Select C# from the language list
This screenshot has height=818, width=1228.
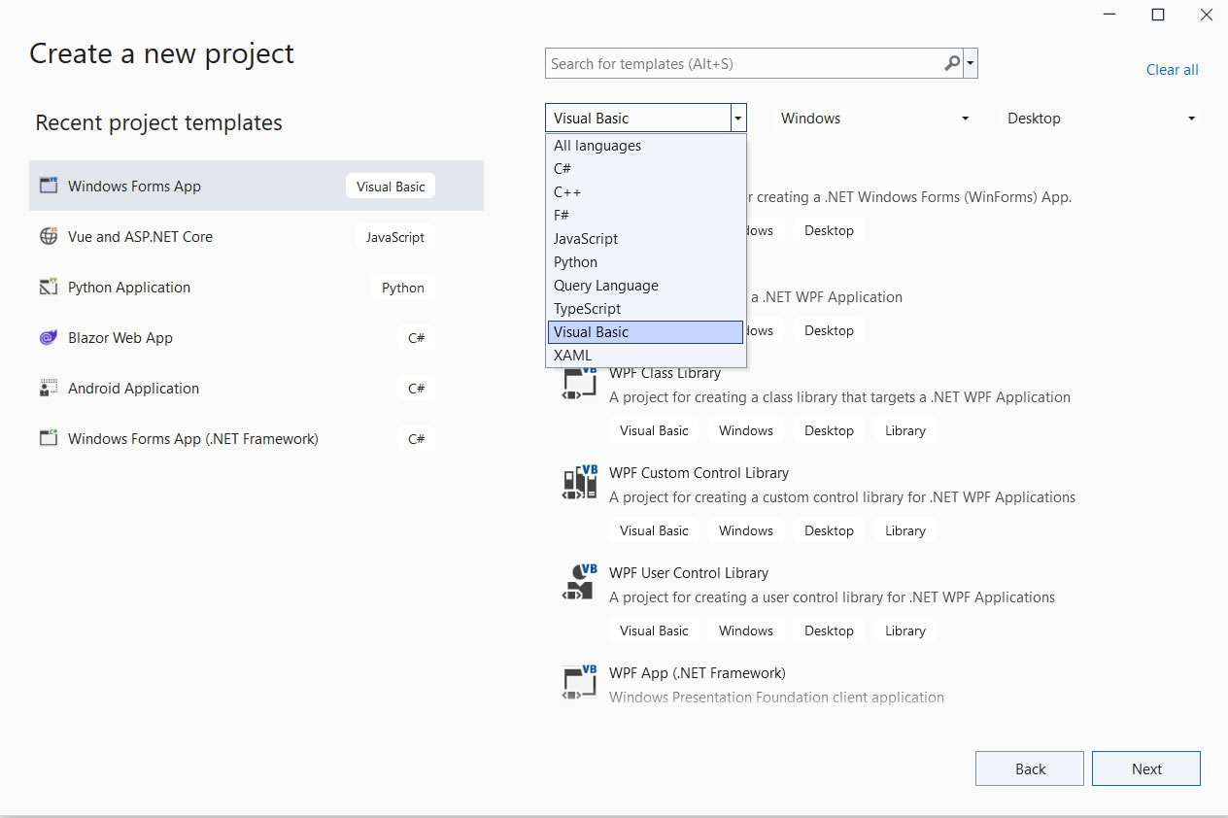point(563,169)
